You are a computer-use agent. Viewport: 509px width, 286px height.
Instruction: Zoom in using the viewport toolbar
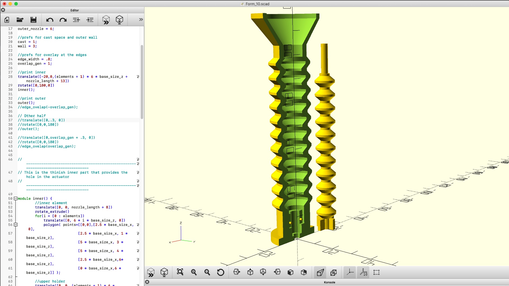coord(194,272)
